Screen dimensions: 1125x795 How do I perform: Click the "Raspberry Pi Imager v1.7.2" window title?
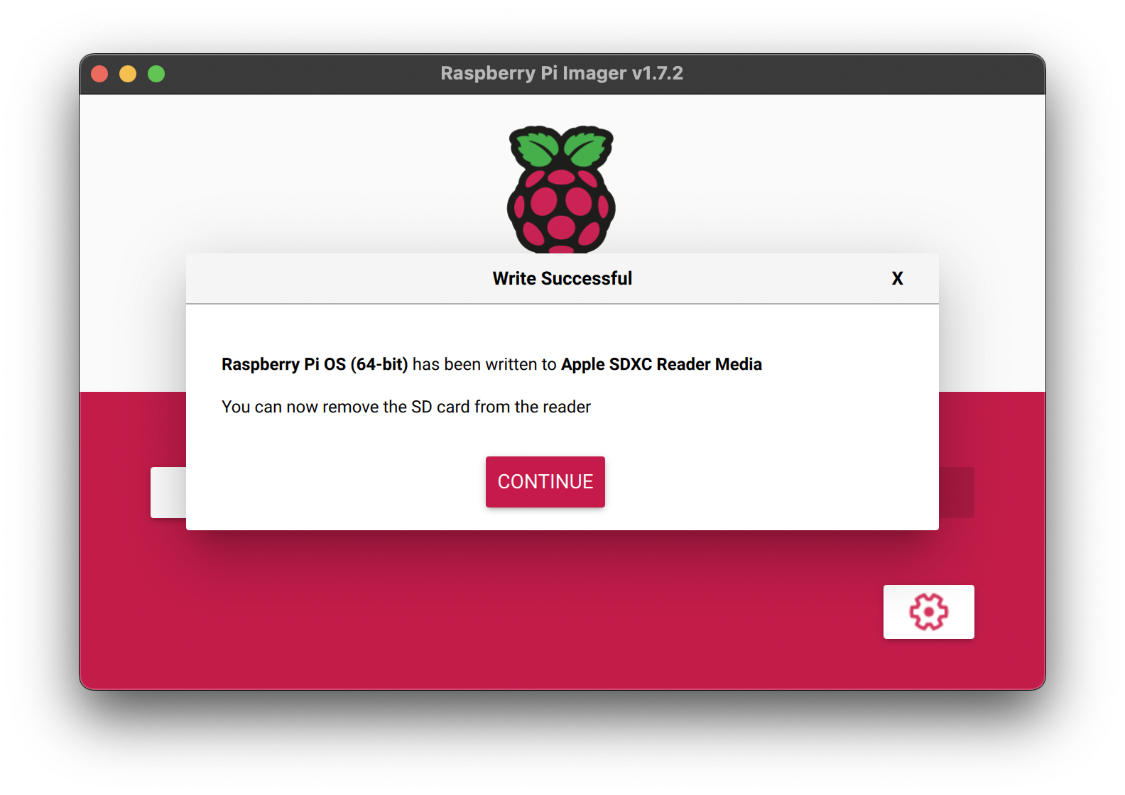[x=561, y=74]
